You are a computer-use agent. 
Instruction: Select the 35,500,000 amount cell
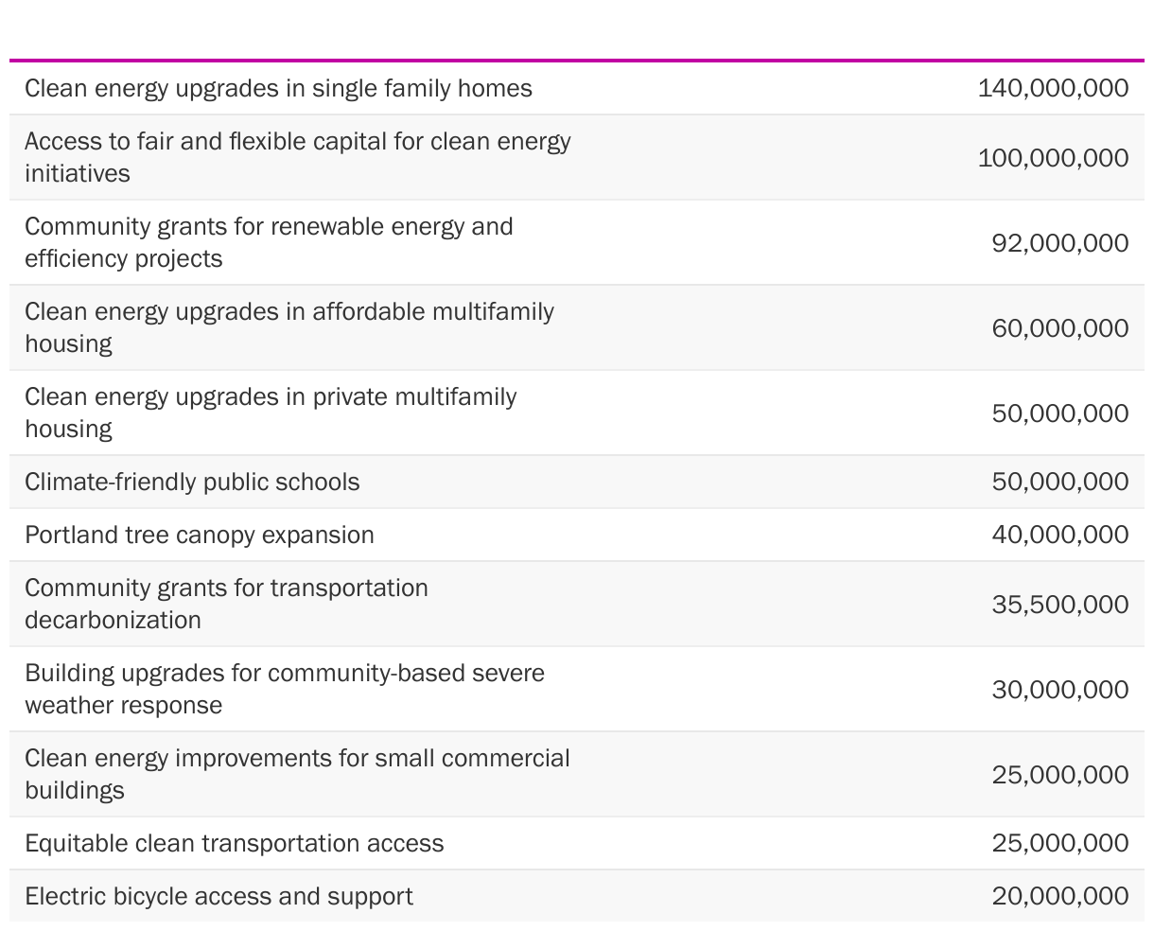tap(1059, 605)
